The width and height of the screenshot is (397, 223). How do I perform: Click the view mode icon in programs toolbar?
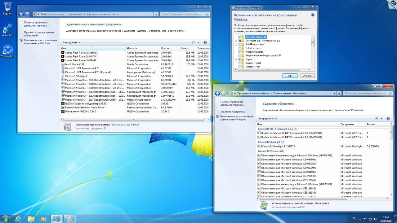(x=194, y=42)
